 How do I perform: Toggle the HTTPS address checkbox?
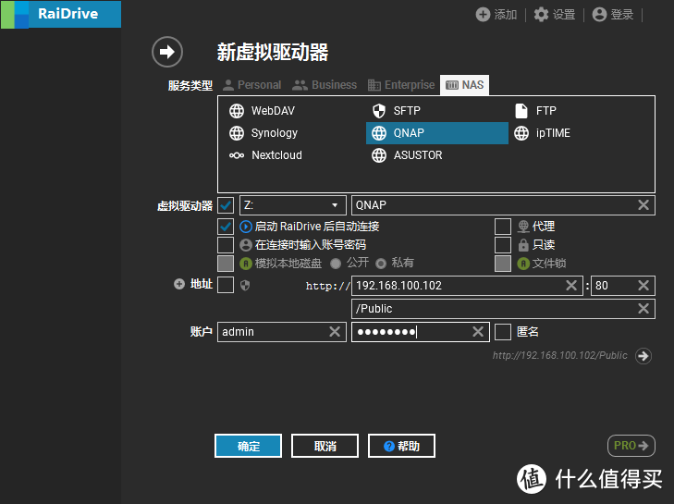[226, 285]
